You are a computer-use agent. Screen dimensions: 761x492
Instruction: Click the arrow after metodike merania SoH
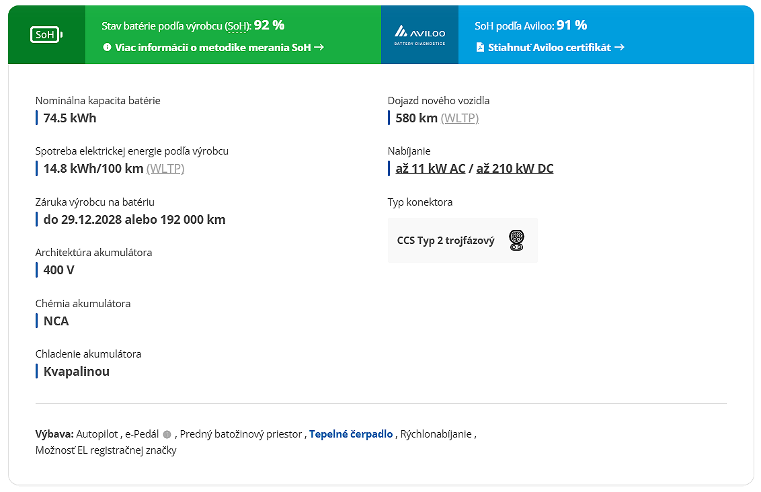pos(319,47)
